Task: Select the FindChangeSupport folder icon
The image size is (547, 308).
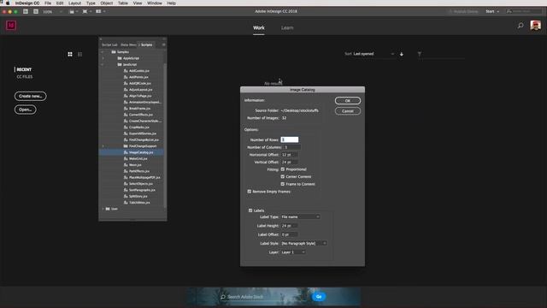Action: 126,146
